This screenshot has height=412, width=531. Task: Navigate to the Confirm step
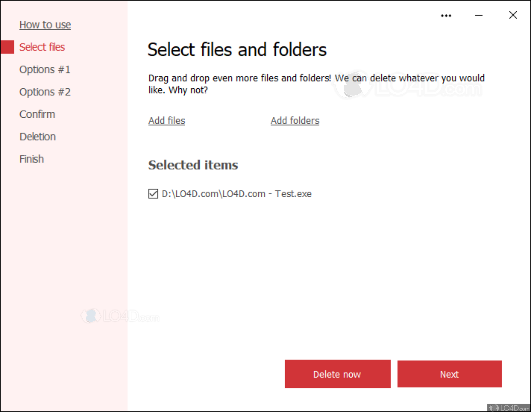37,114
